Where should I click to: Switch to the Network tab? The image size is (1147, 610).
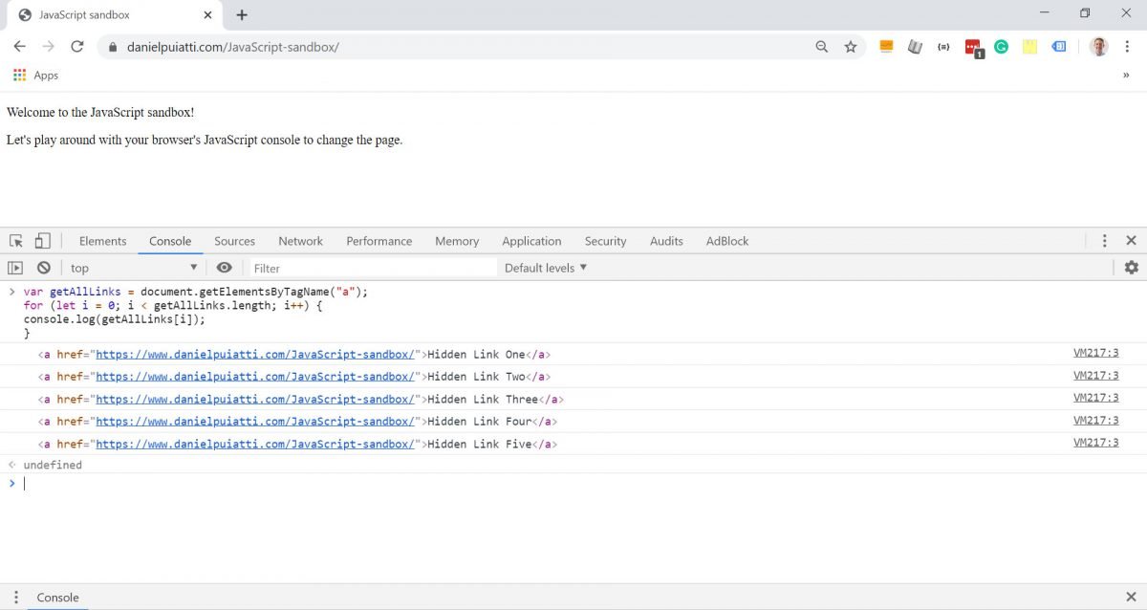(300, 240)
